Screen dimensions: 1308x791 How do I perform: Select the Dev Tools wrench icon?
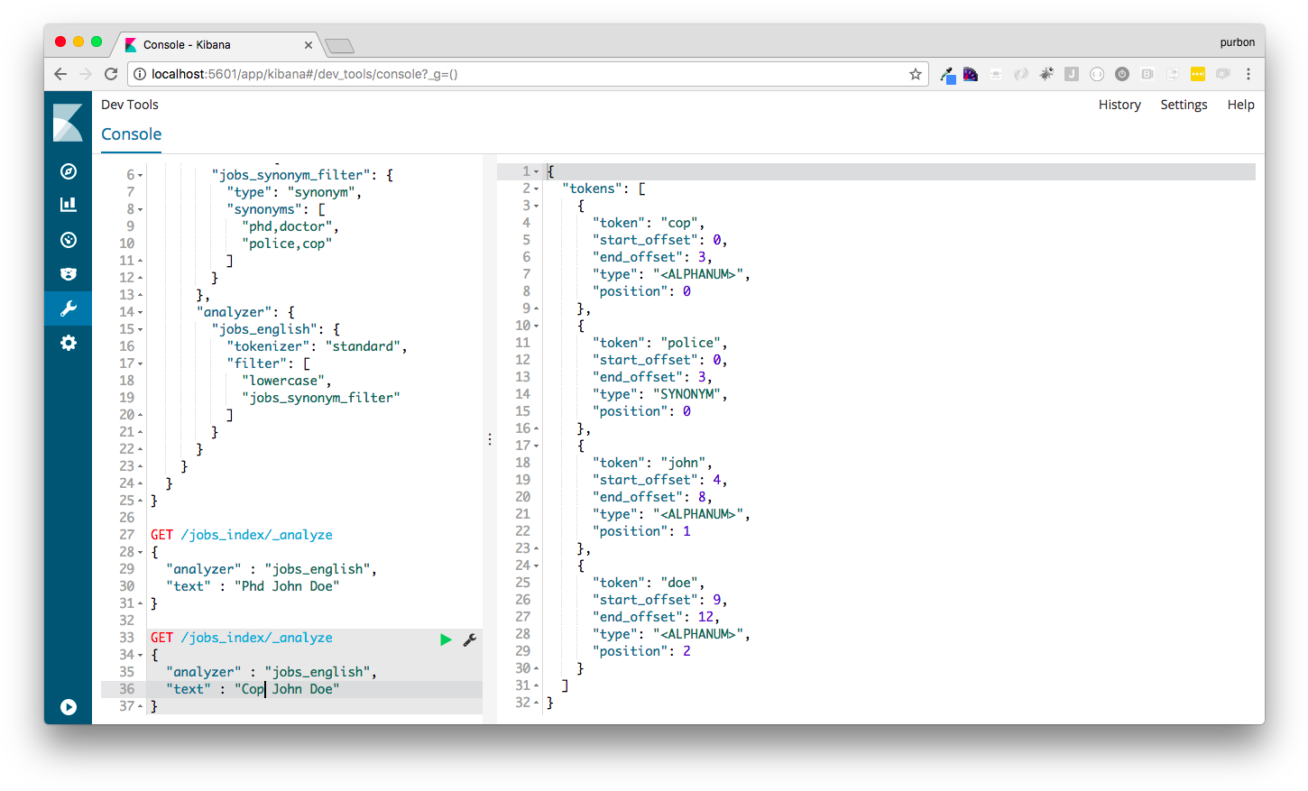click(x=69, y=308)
